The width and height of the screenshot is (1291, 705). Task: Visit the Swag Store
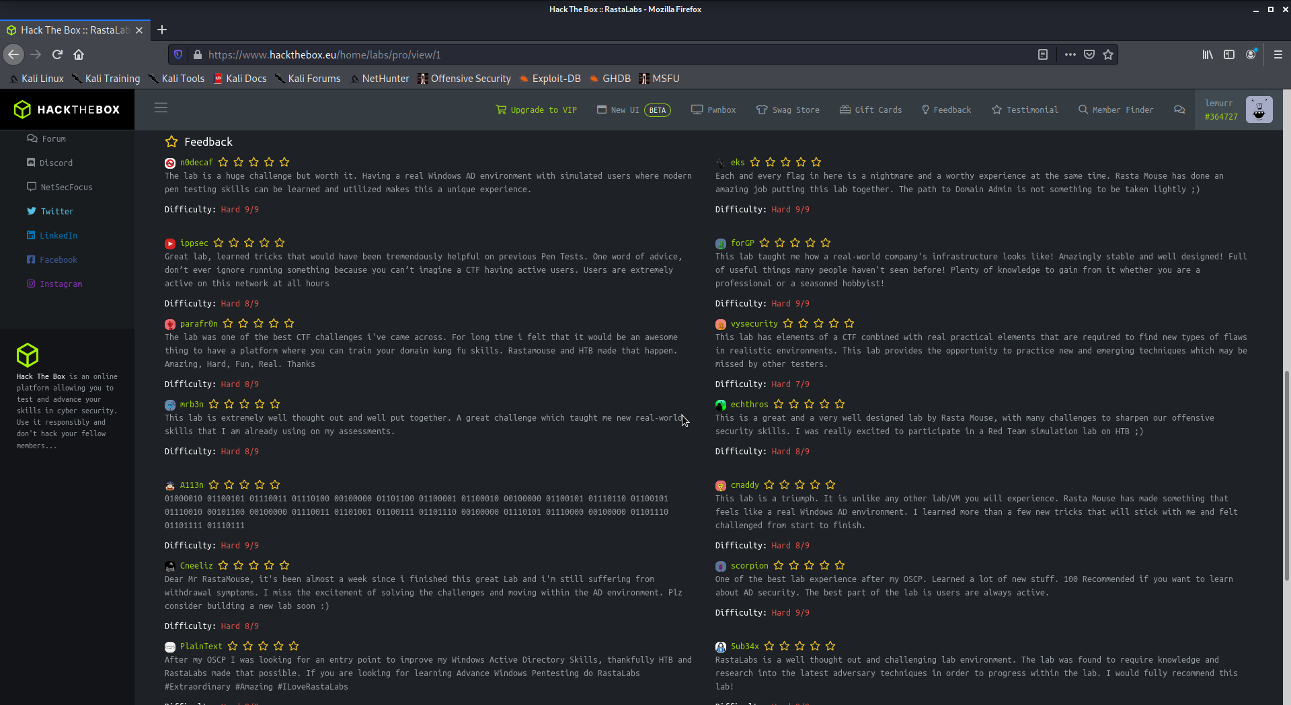788,110
